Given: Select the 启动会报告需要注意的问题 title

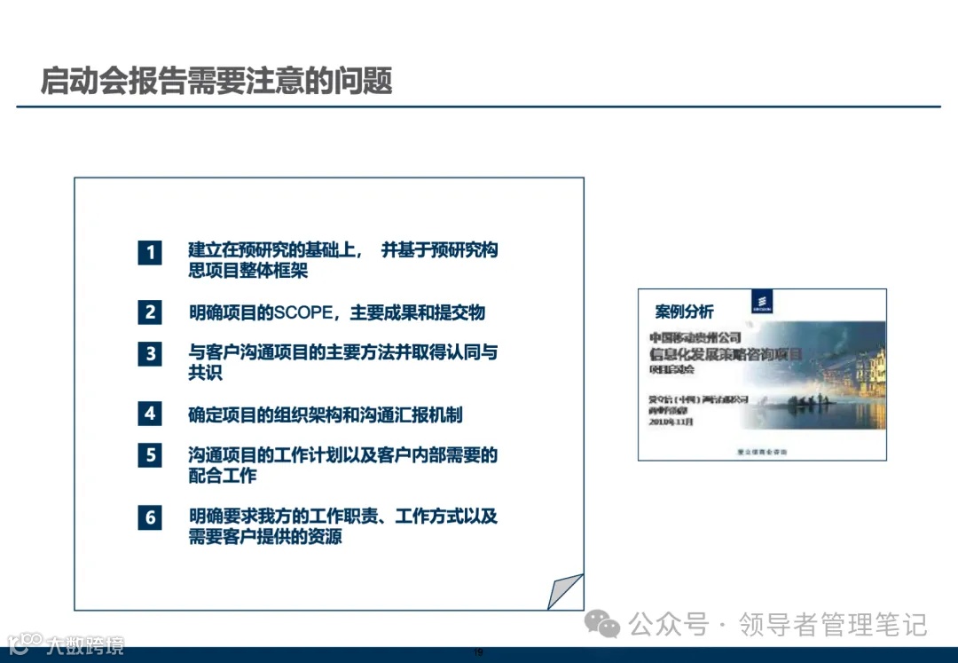Looking at the screenshot, I should pos(220,79).
